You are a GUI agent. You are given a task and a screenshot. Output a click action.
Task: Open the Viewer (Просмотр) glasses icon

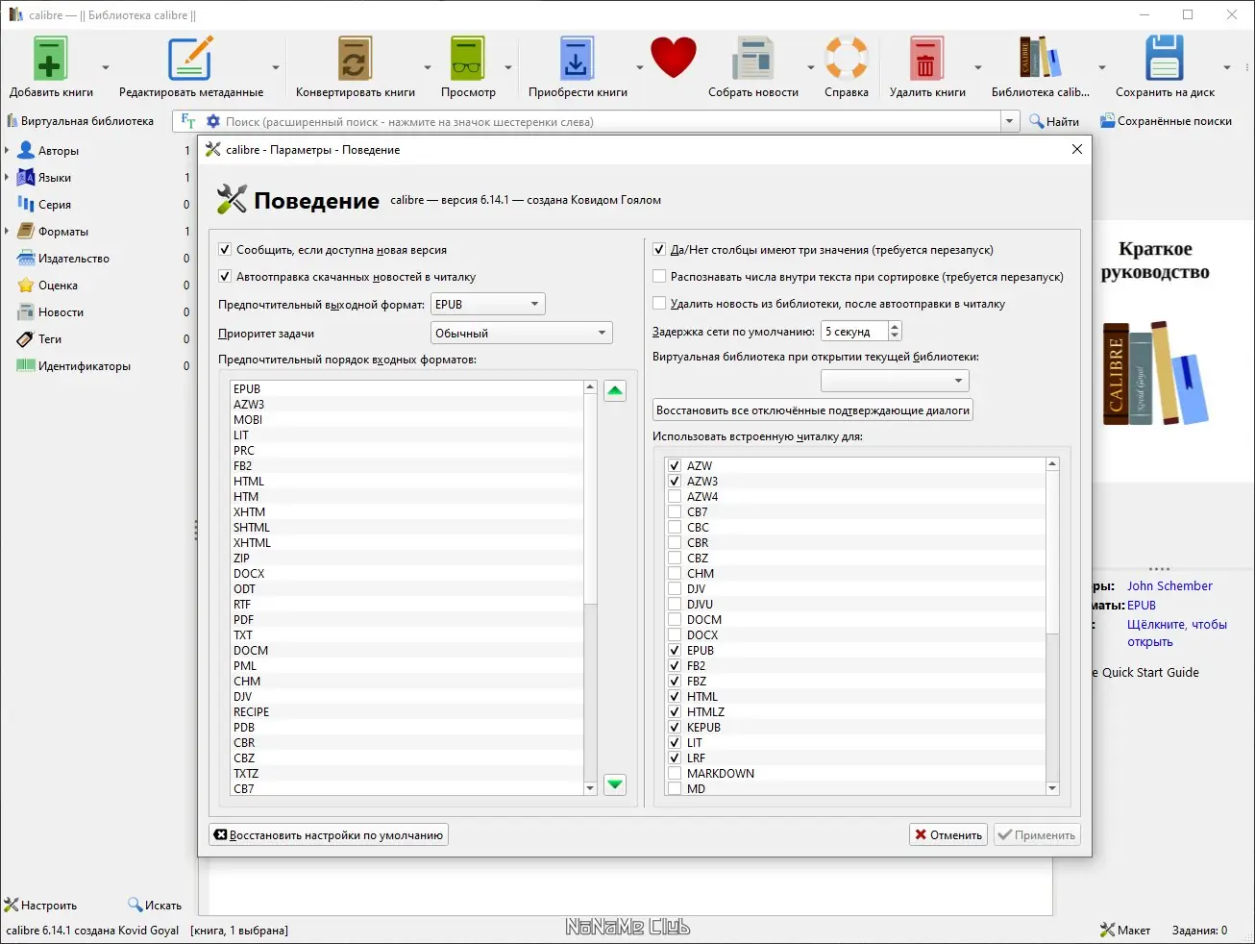tap(468, 60)
